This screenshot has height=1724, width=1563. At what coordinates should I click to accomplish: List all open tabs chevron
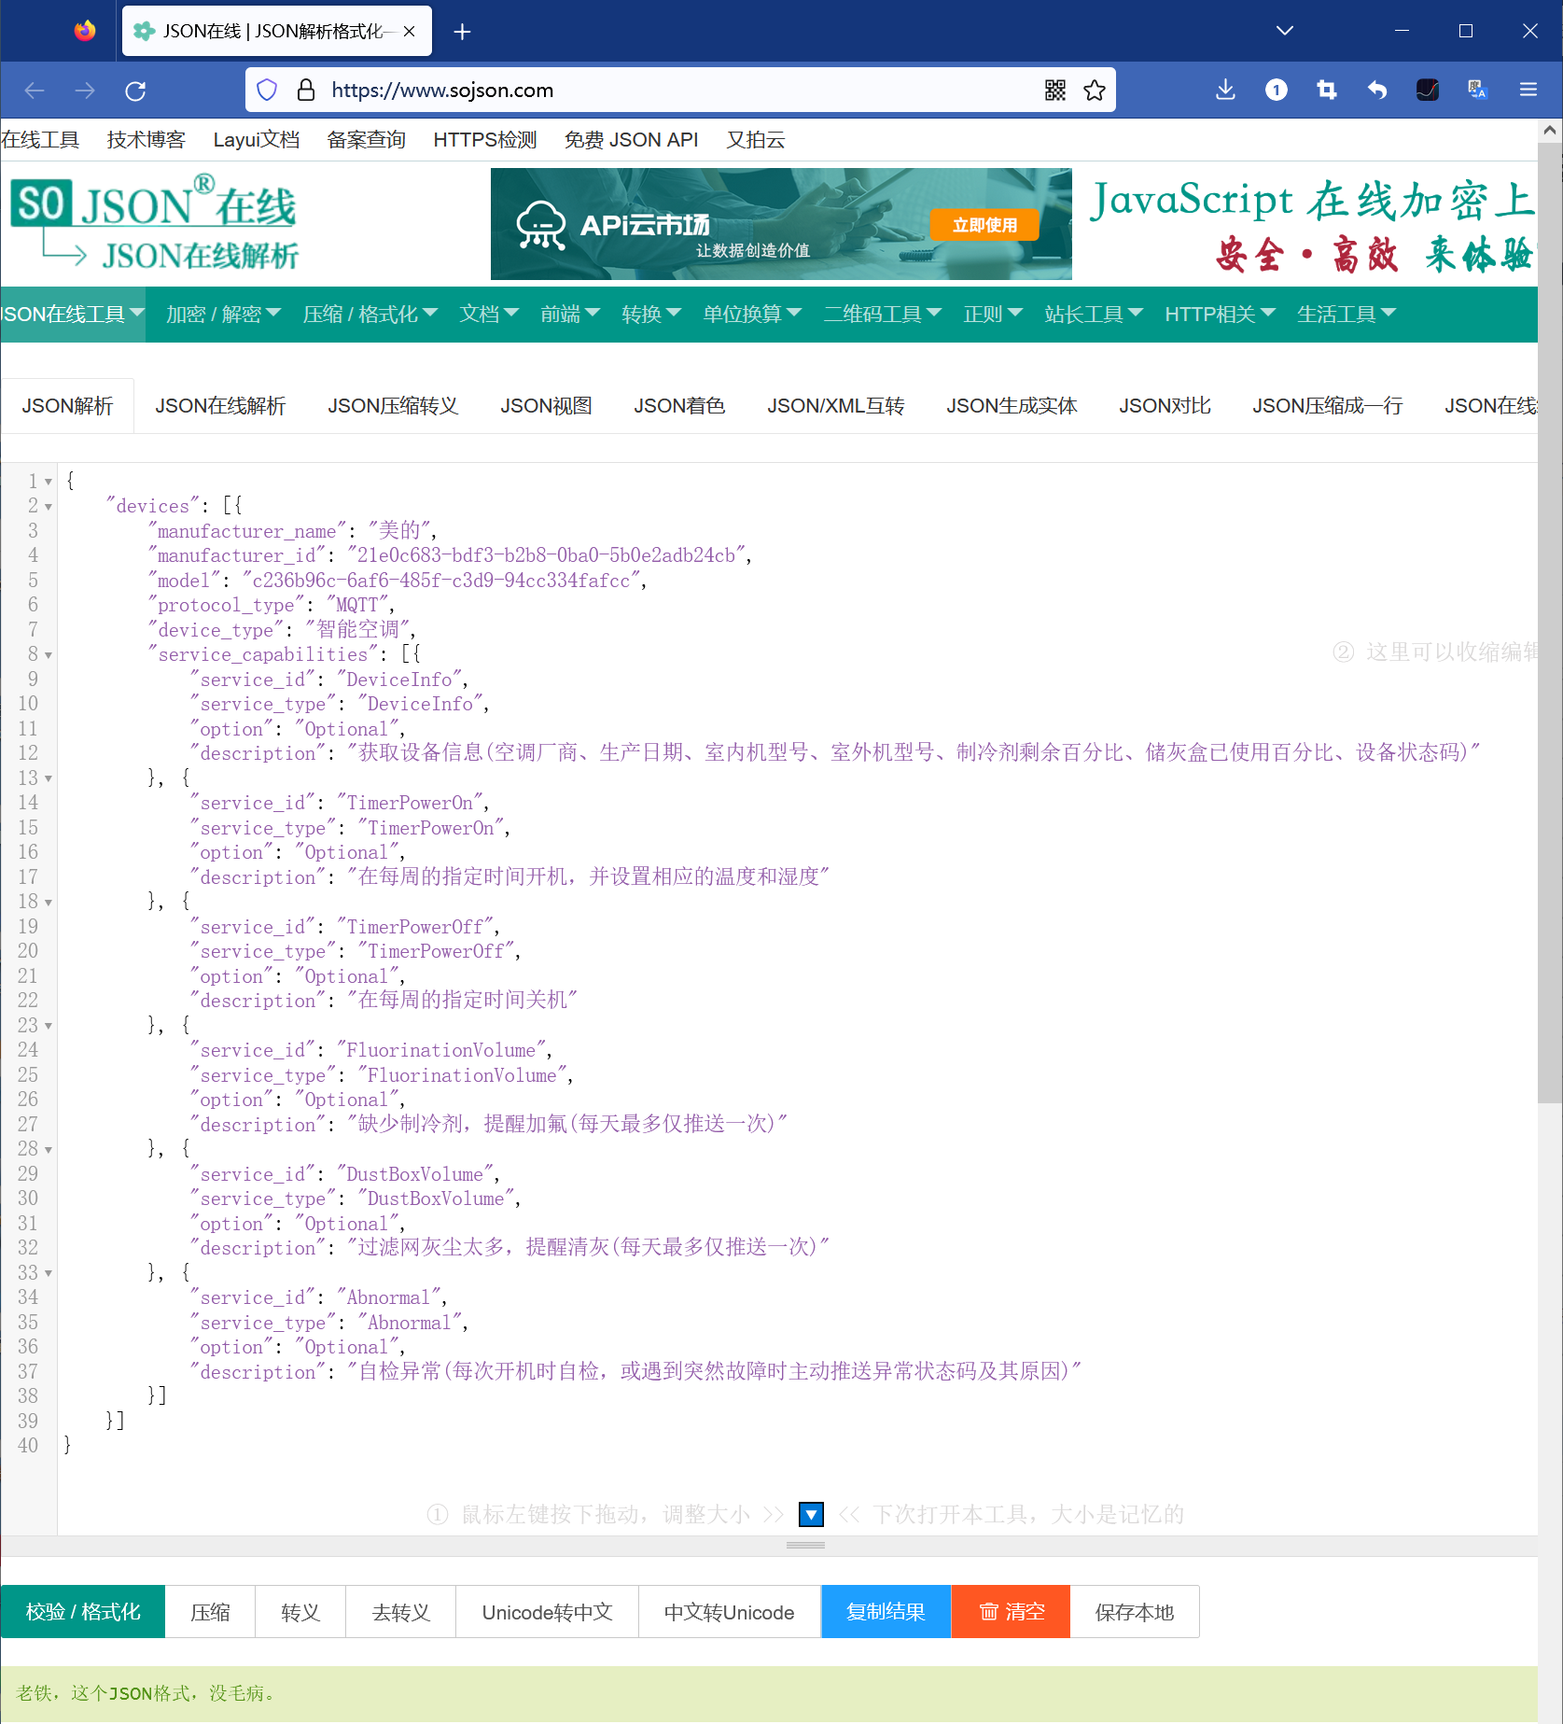(1285, 31)
